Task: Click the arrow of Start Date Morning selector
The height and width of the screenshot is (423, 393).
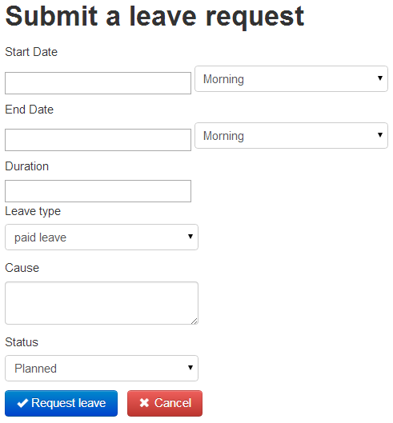Action: coord(379,78)
